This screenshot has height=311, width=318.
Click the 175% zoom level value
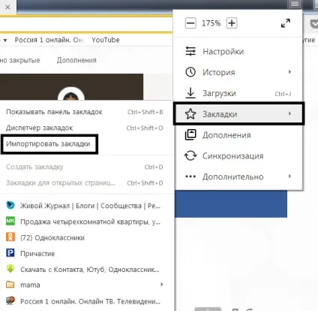[x=211, y=23]
